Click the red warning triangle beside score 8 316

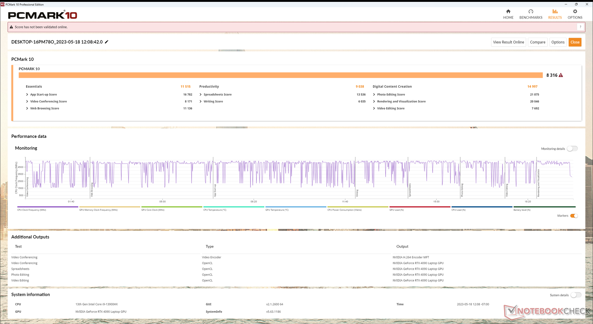(561, 75)
